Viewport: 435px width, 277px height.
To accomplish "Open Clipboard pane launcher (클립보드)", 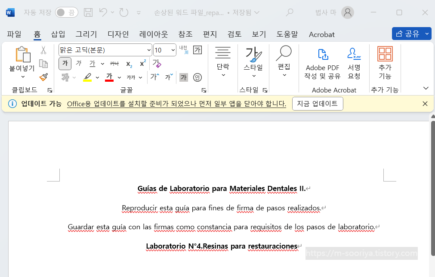I will [50, 90].
